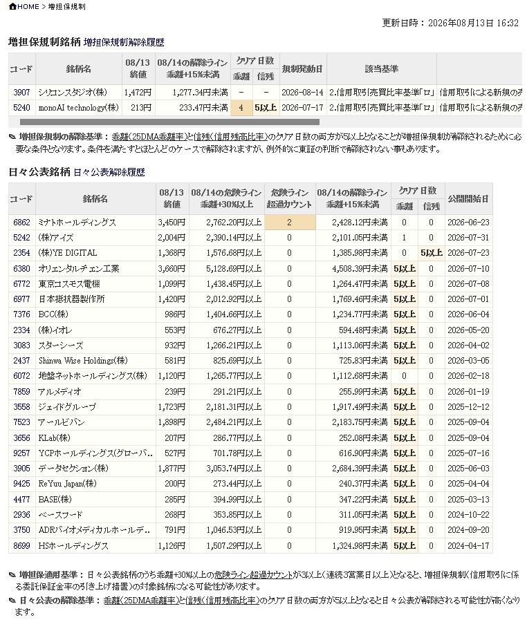Select HSホールディングス name cell

[x=95, y=545]
